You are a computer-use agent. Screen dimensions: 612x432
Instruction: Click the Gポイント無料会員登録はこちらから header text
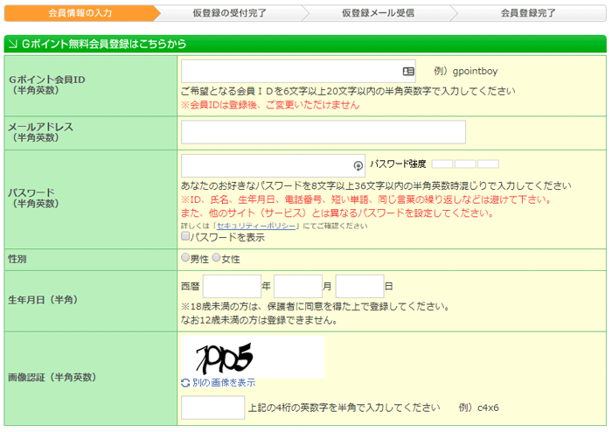[104, 44]
